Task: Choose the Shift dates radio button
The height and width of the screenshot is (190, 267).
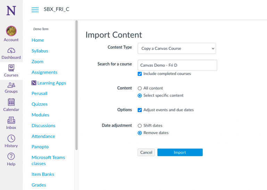Action: (140, 126)
